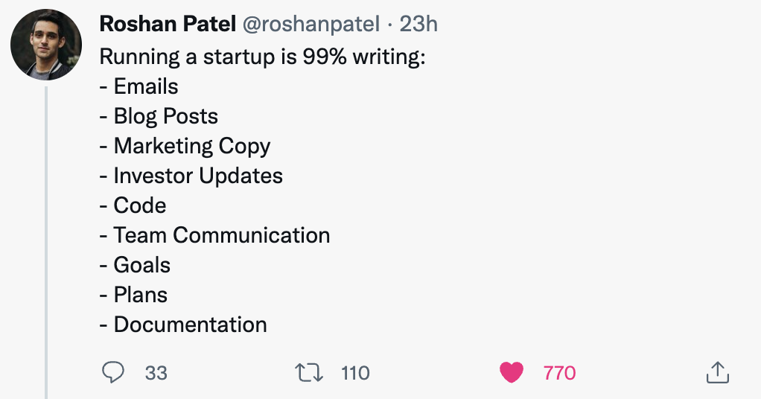Click the 'Team Communication' line
761x399 pixels.
[x=214, y=235]
